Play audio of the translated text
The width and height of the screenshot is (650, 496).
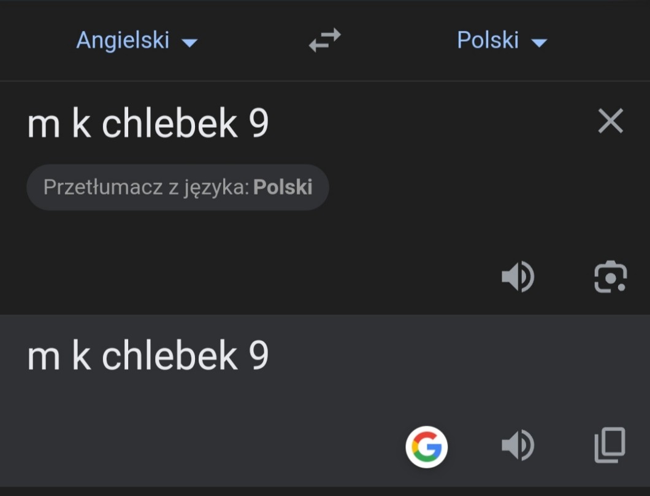(518, 446)
